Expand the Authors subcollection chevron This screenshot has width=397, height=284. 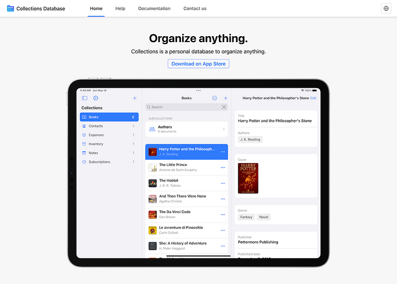pyautogui.click(x=224, y=129)
